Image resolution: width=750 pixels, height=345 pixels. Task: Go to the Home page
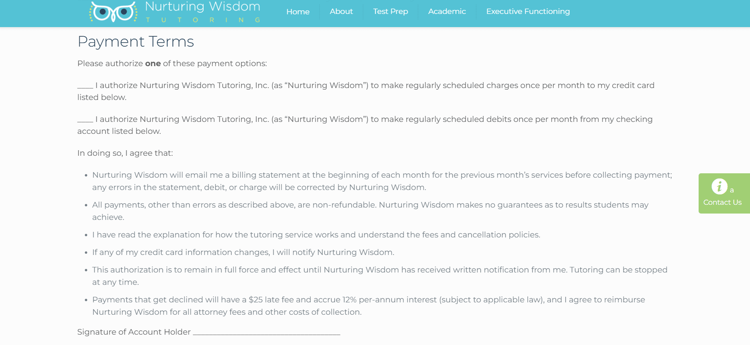[x=298, y=12]
